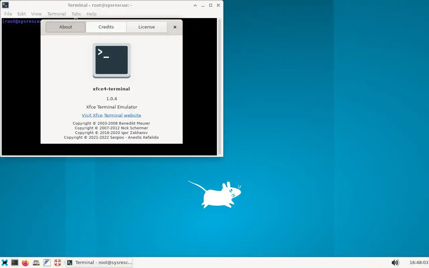The height and width of the screenshot is (268, 429).
Task: Switch to the Credits tab
Action: 106,27
